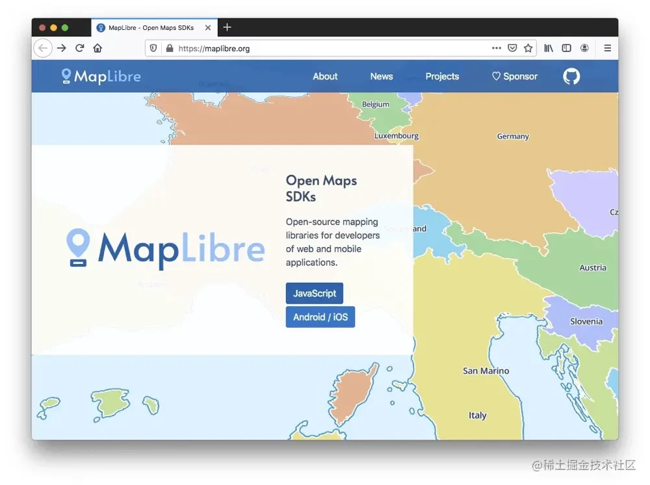Open page actions three-dot menu

click(496, 48)
